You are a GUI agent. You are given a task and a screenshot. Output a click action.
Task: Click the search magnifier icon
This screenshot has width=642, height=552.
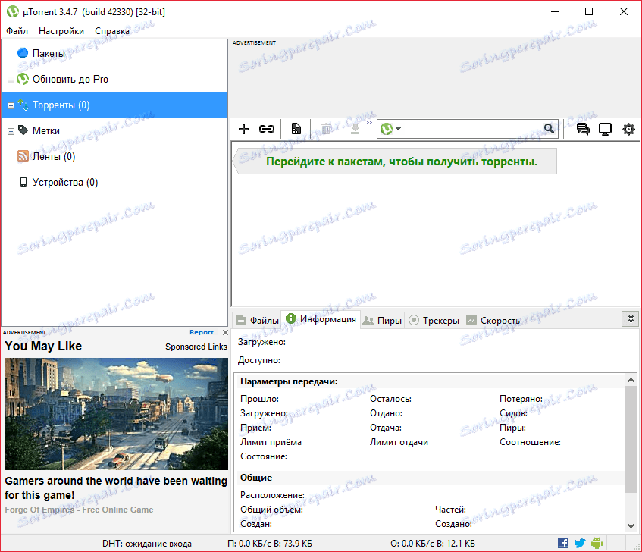click(550, 129)
